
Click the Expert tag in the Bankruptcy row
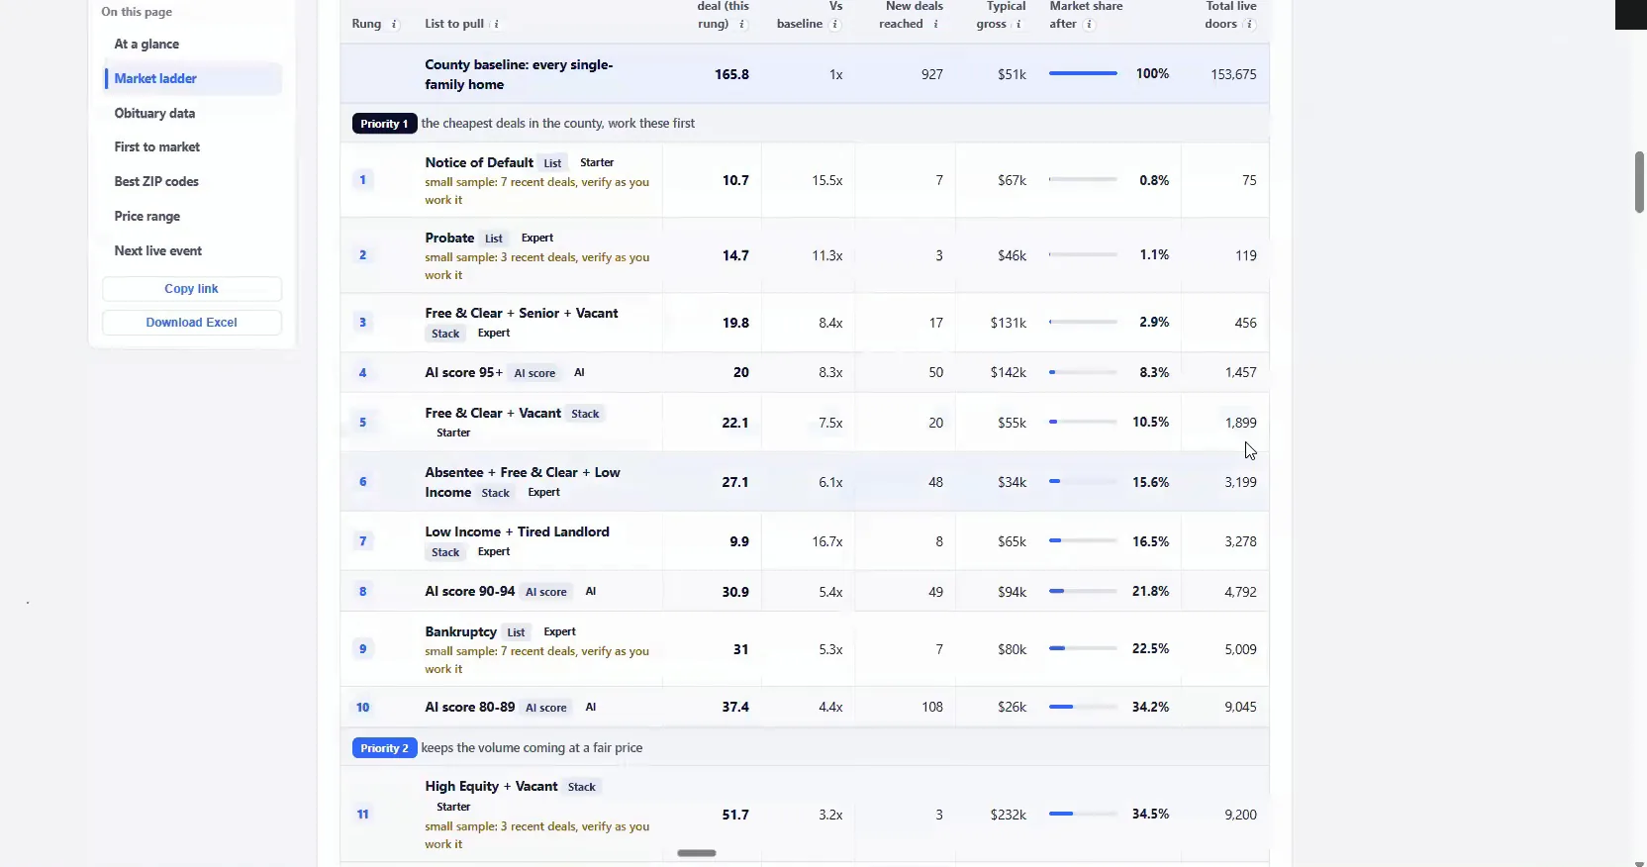(x=559, y=631)
